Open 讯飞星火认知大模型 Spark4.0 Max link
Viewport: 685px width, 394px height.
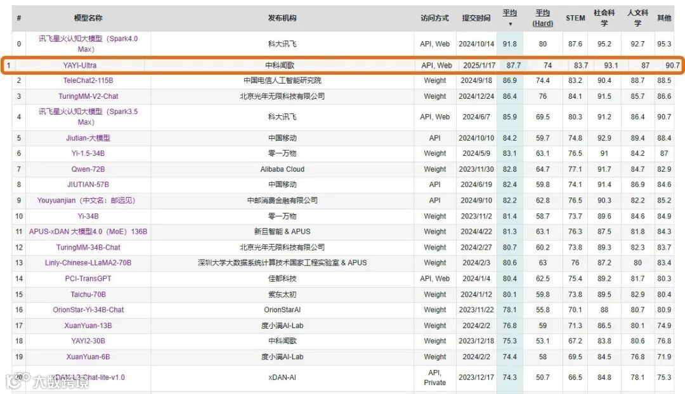click(x=88, y=44)
